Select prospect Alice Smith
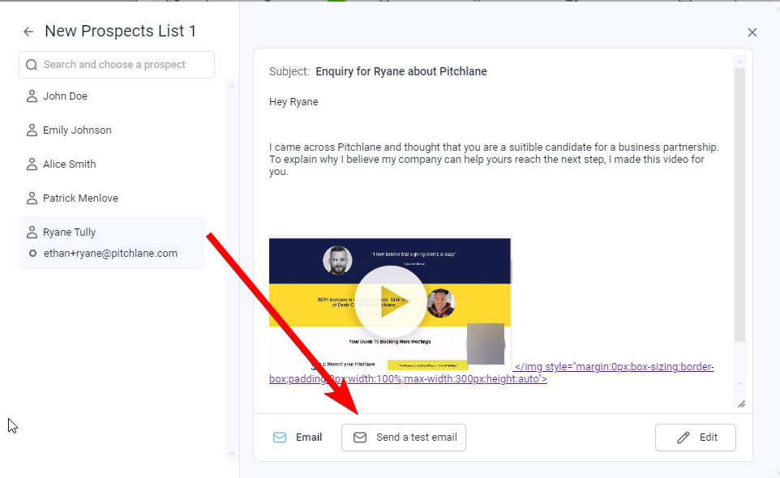780x478 pixels. click(69, 164)
